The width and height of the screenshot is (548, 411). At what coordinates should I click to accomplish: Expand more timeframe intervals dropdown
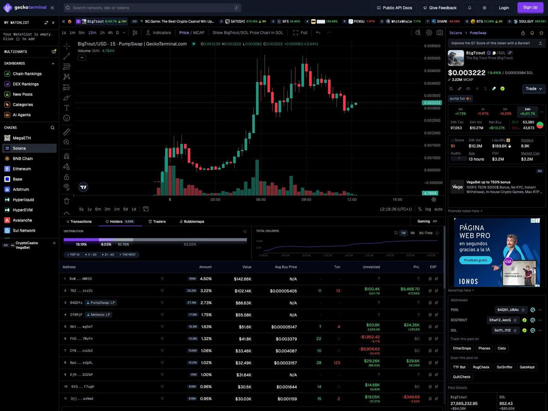125,32
